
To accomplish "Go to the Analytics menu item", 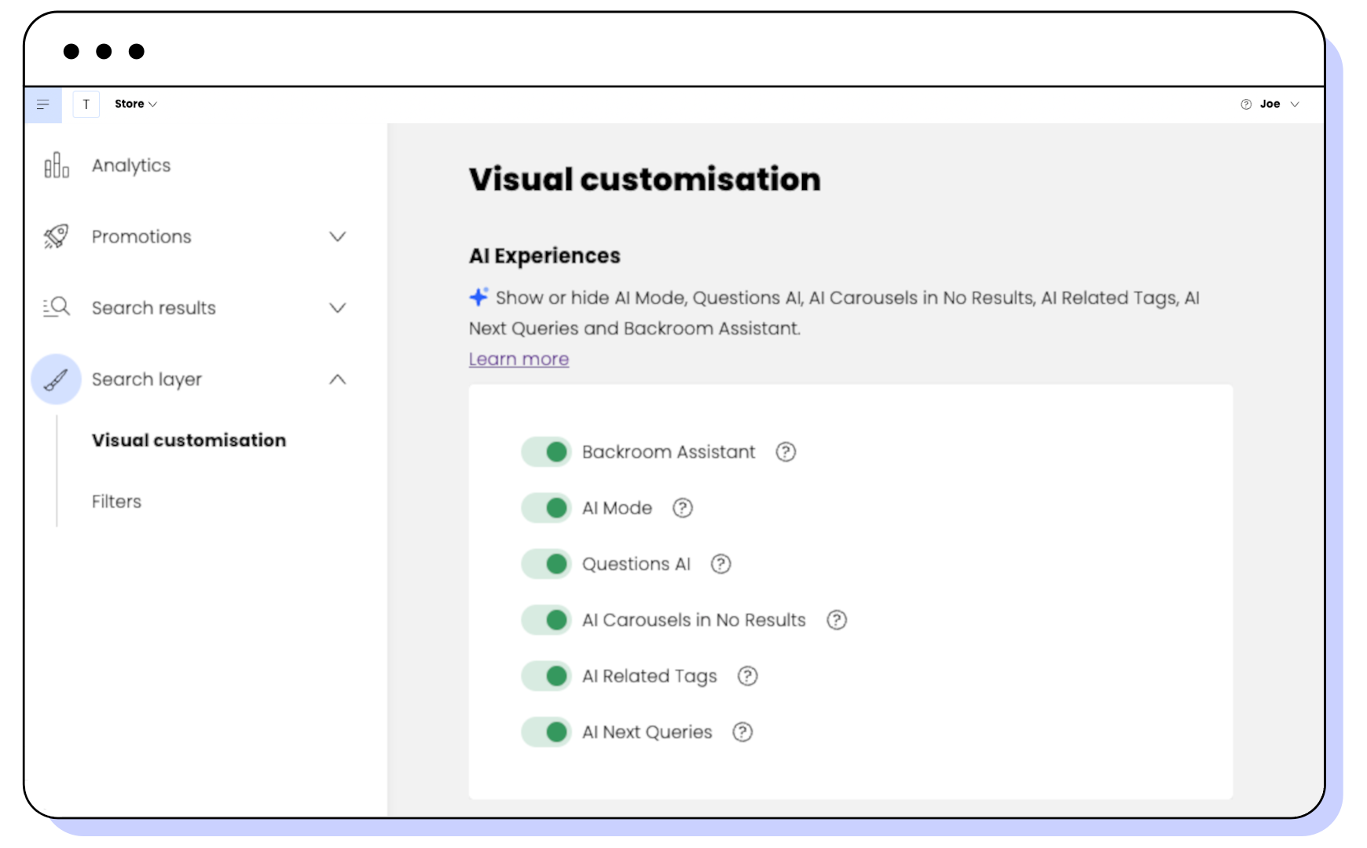I will coord(131,166).
